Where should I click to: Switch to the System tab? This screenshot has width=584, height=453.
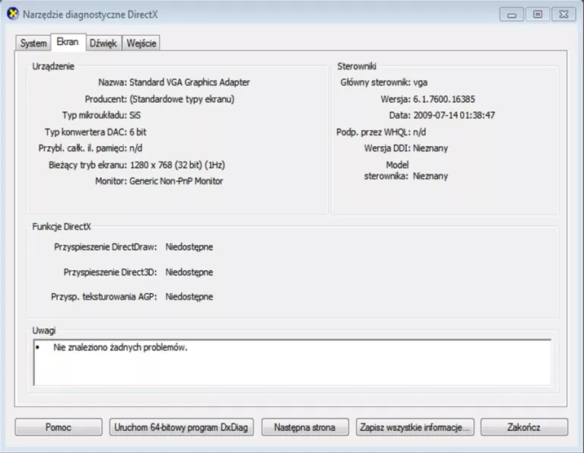tap(33, 43)
